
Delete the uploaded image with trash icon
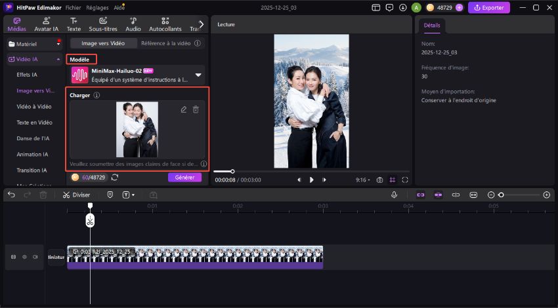(x=196, y=109)
